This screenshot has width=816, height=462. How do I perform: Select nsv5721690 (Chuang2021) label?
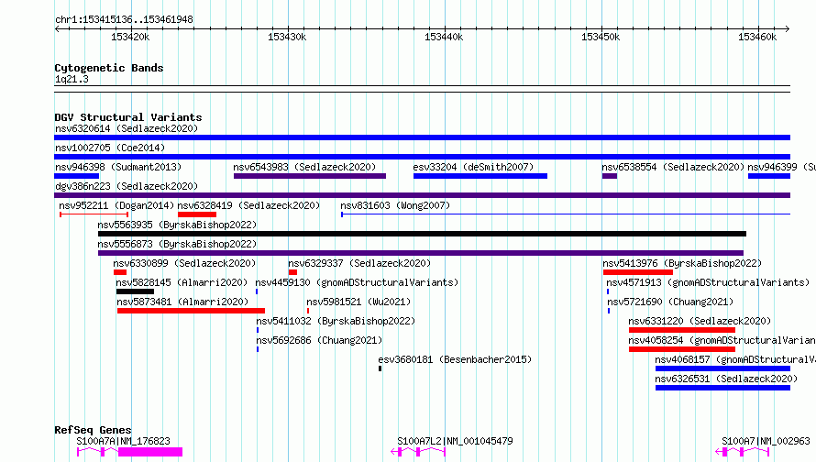(x=670, y=302)
